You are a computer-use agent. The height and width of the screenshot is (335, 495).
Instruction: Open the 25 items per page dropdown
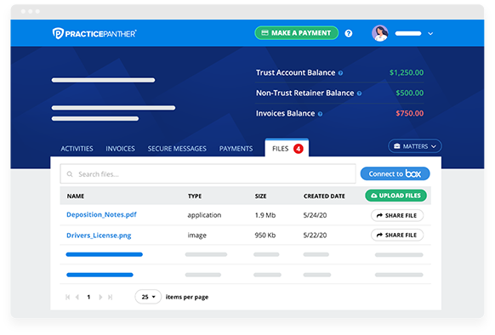[x=148, y=297]
